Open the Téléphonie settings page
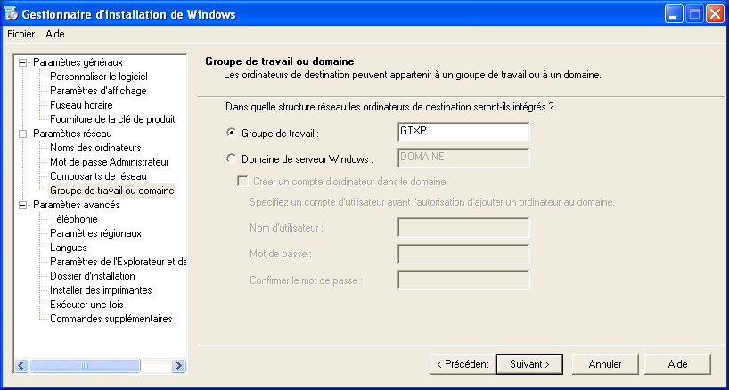Image resolution: width=729 pixels, height=390 pixels. 74,219
